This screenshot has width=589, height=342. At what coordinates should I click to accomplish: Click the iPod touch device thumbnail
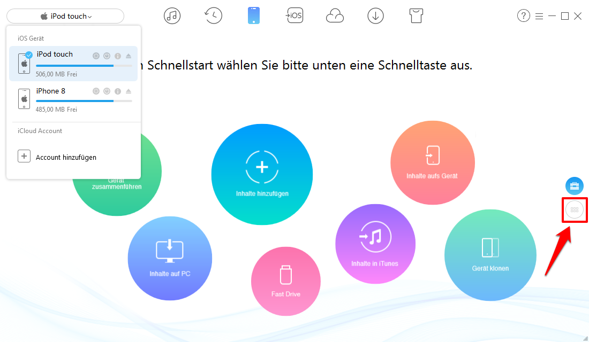(24, 63)
